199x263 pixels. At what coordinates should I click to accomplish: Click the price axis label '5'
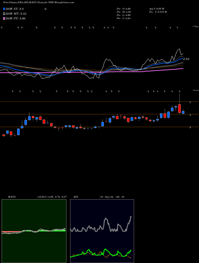(x=190, y=102)
